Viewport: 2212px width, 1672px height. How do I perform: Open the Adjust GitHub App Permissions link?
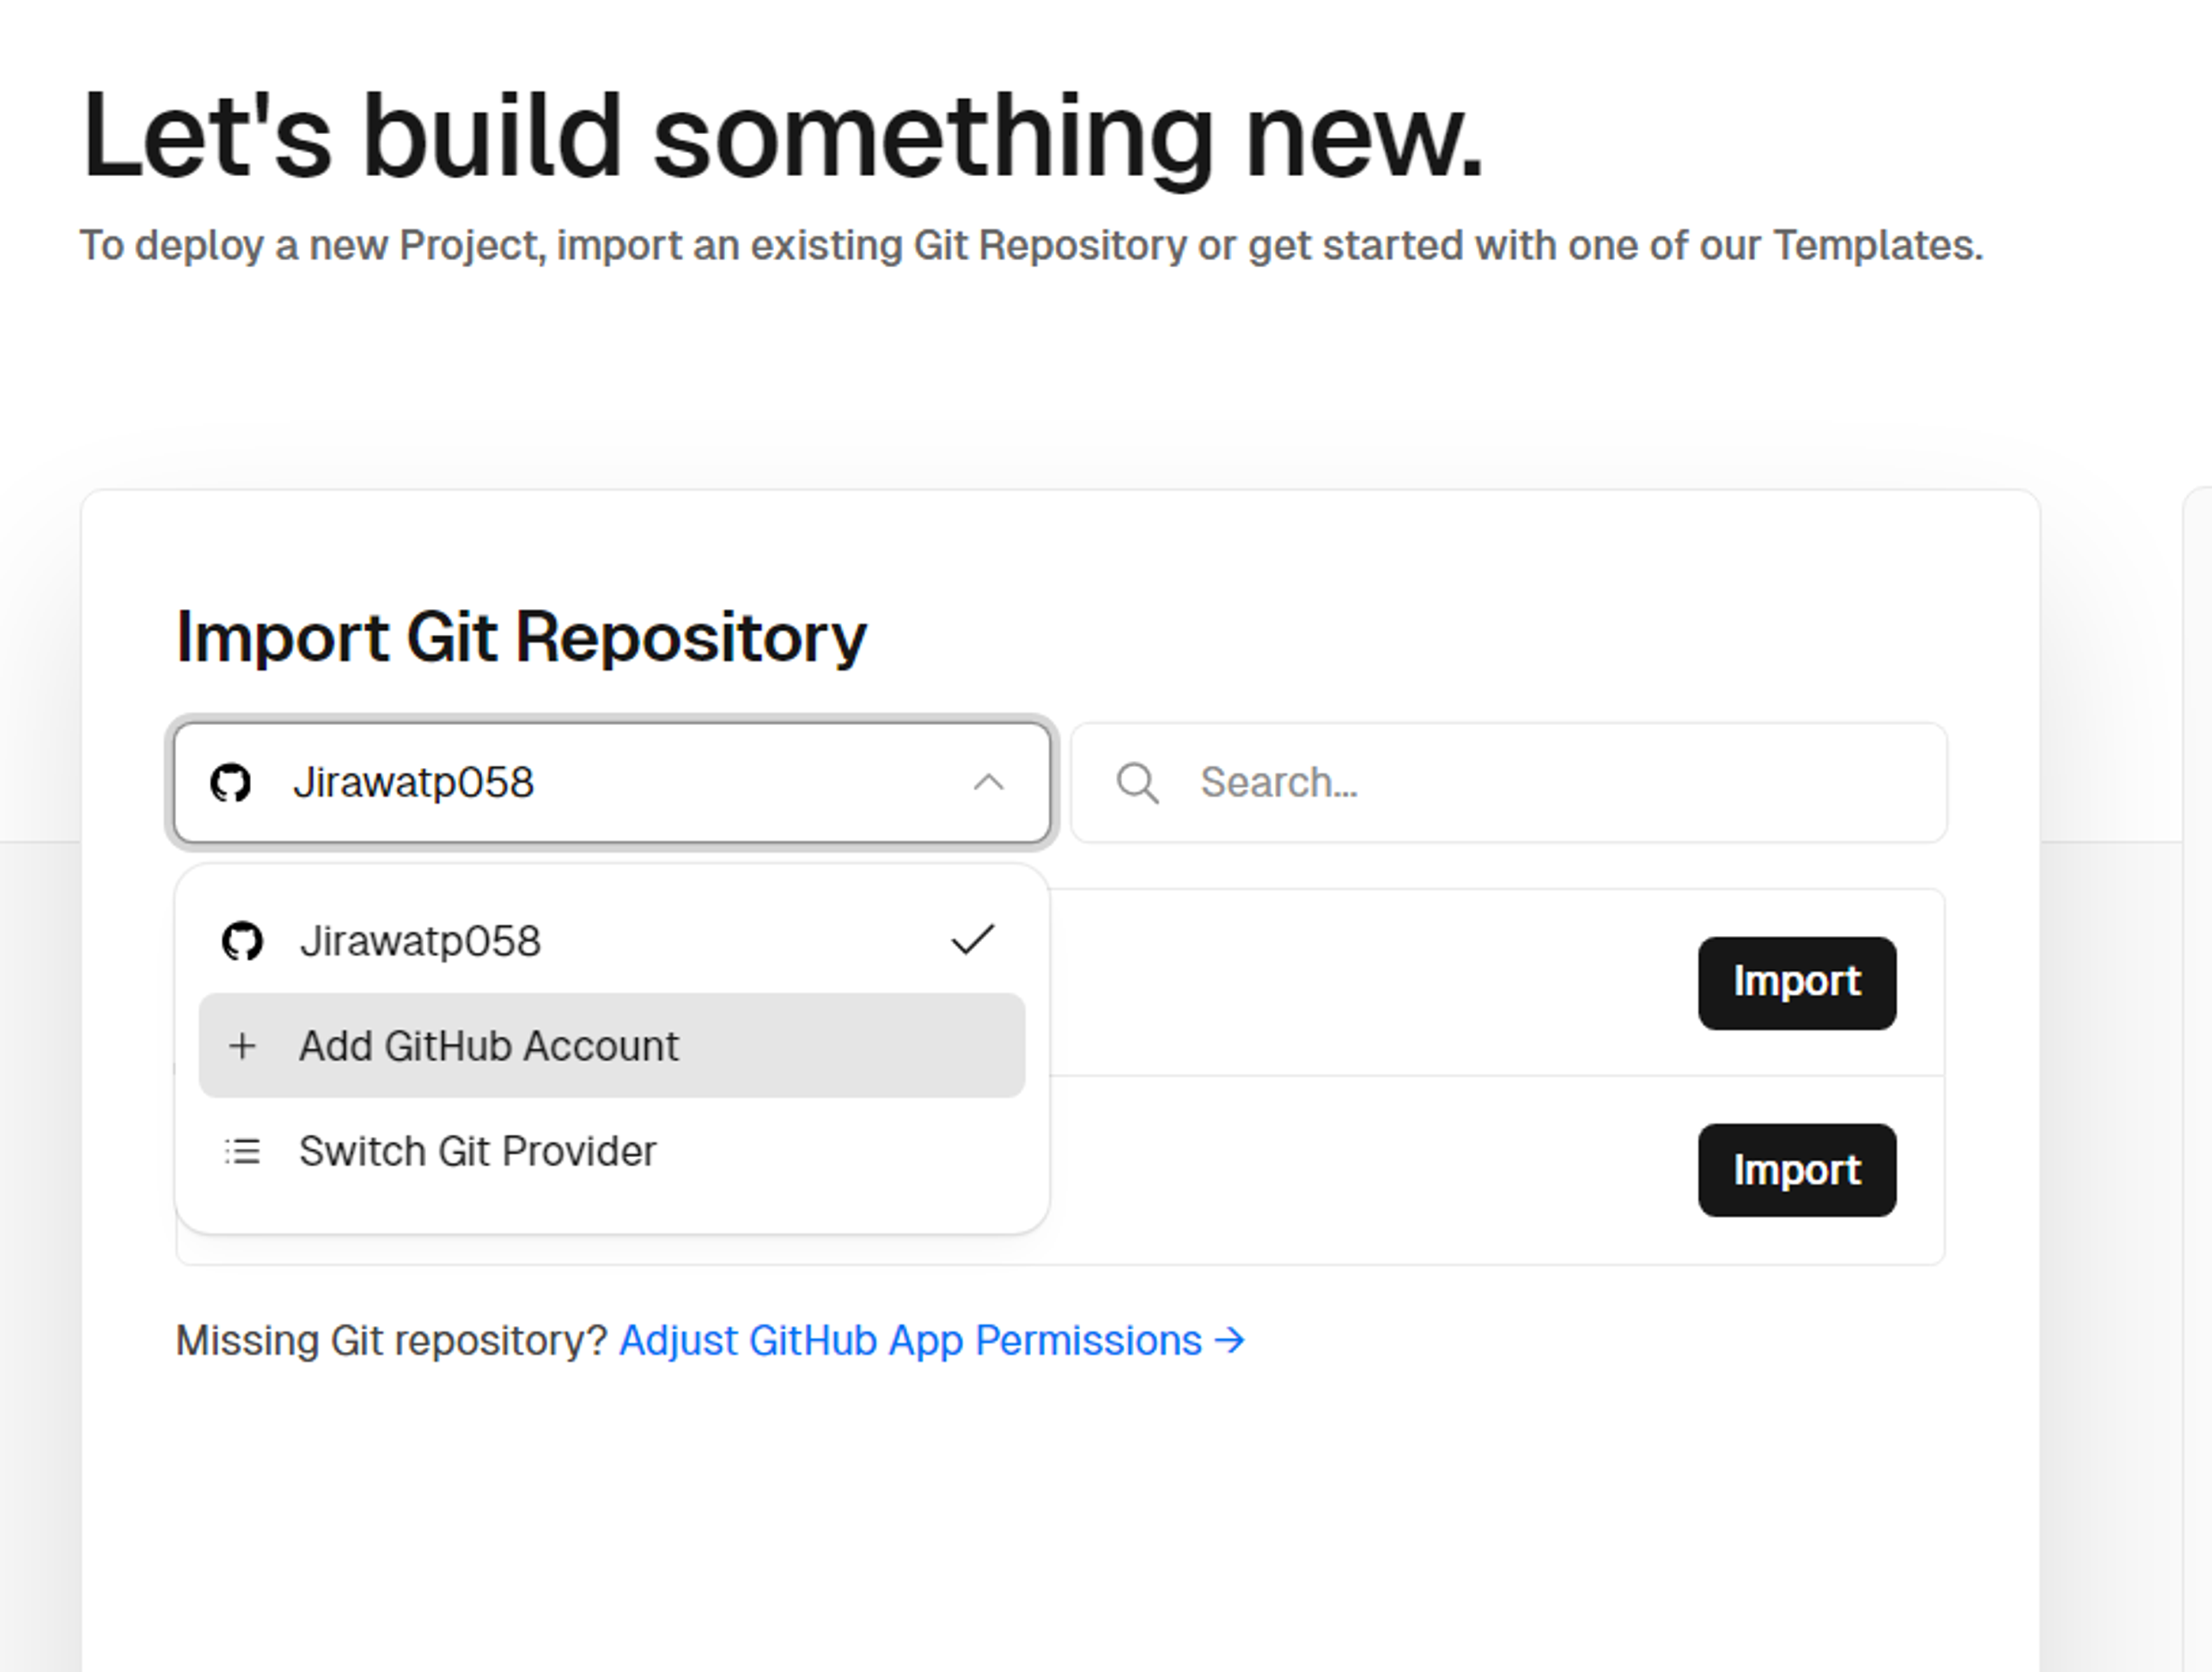(932, 1340)
